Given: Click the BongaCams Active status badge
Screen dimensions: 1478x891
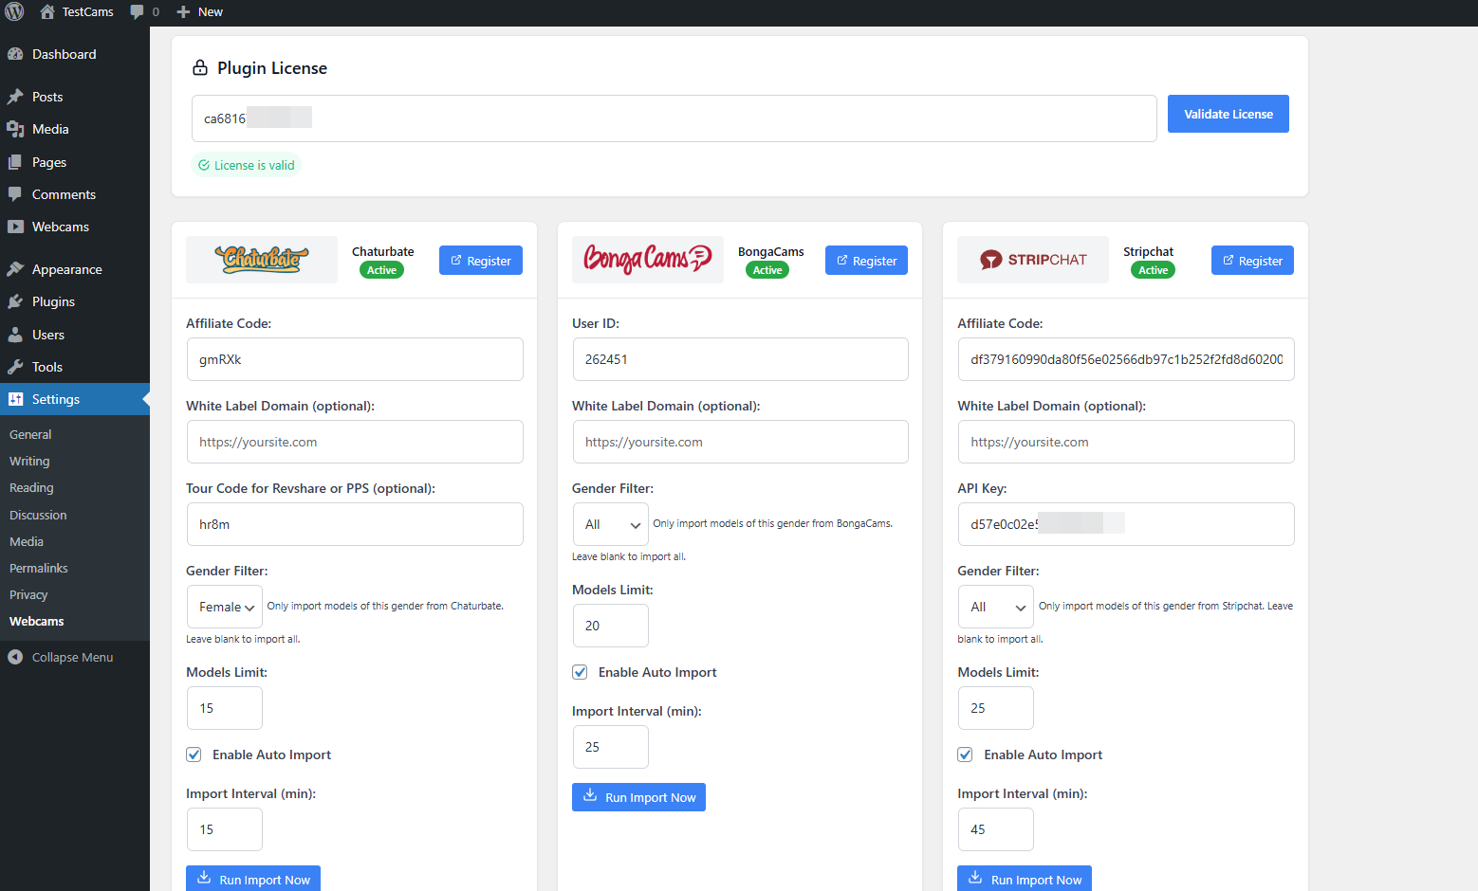Looking at the screenshot, I should pos(767,270).
